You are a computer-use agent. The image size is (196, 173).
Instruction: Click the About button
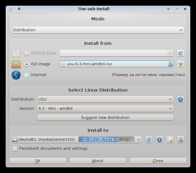point(98,161)
